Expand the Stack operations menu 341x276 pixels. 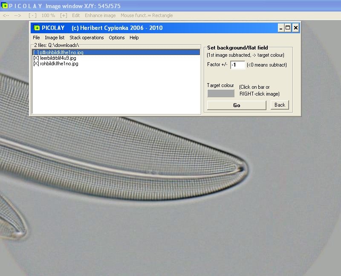87,38
